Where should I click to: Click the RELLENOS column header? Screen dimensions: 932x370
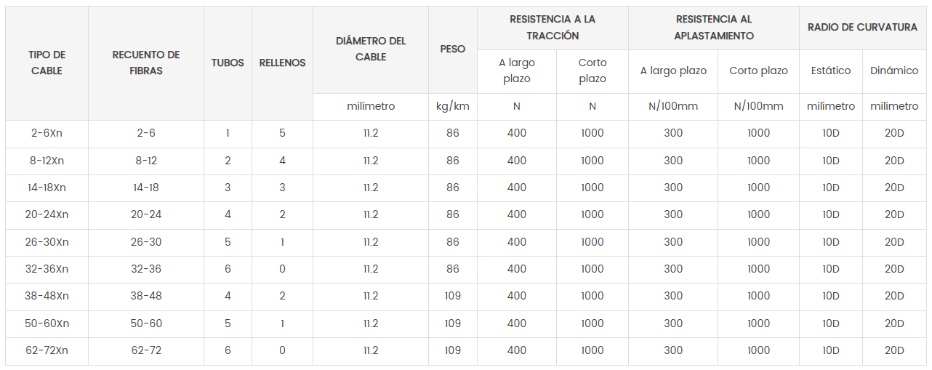tap(282, 63)
